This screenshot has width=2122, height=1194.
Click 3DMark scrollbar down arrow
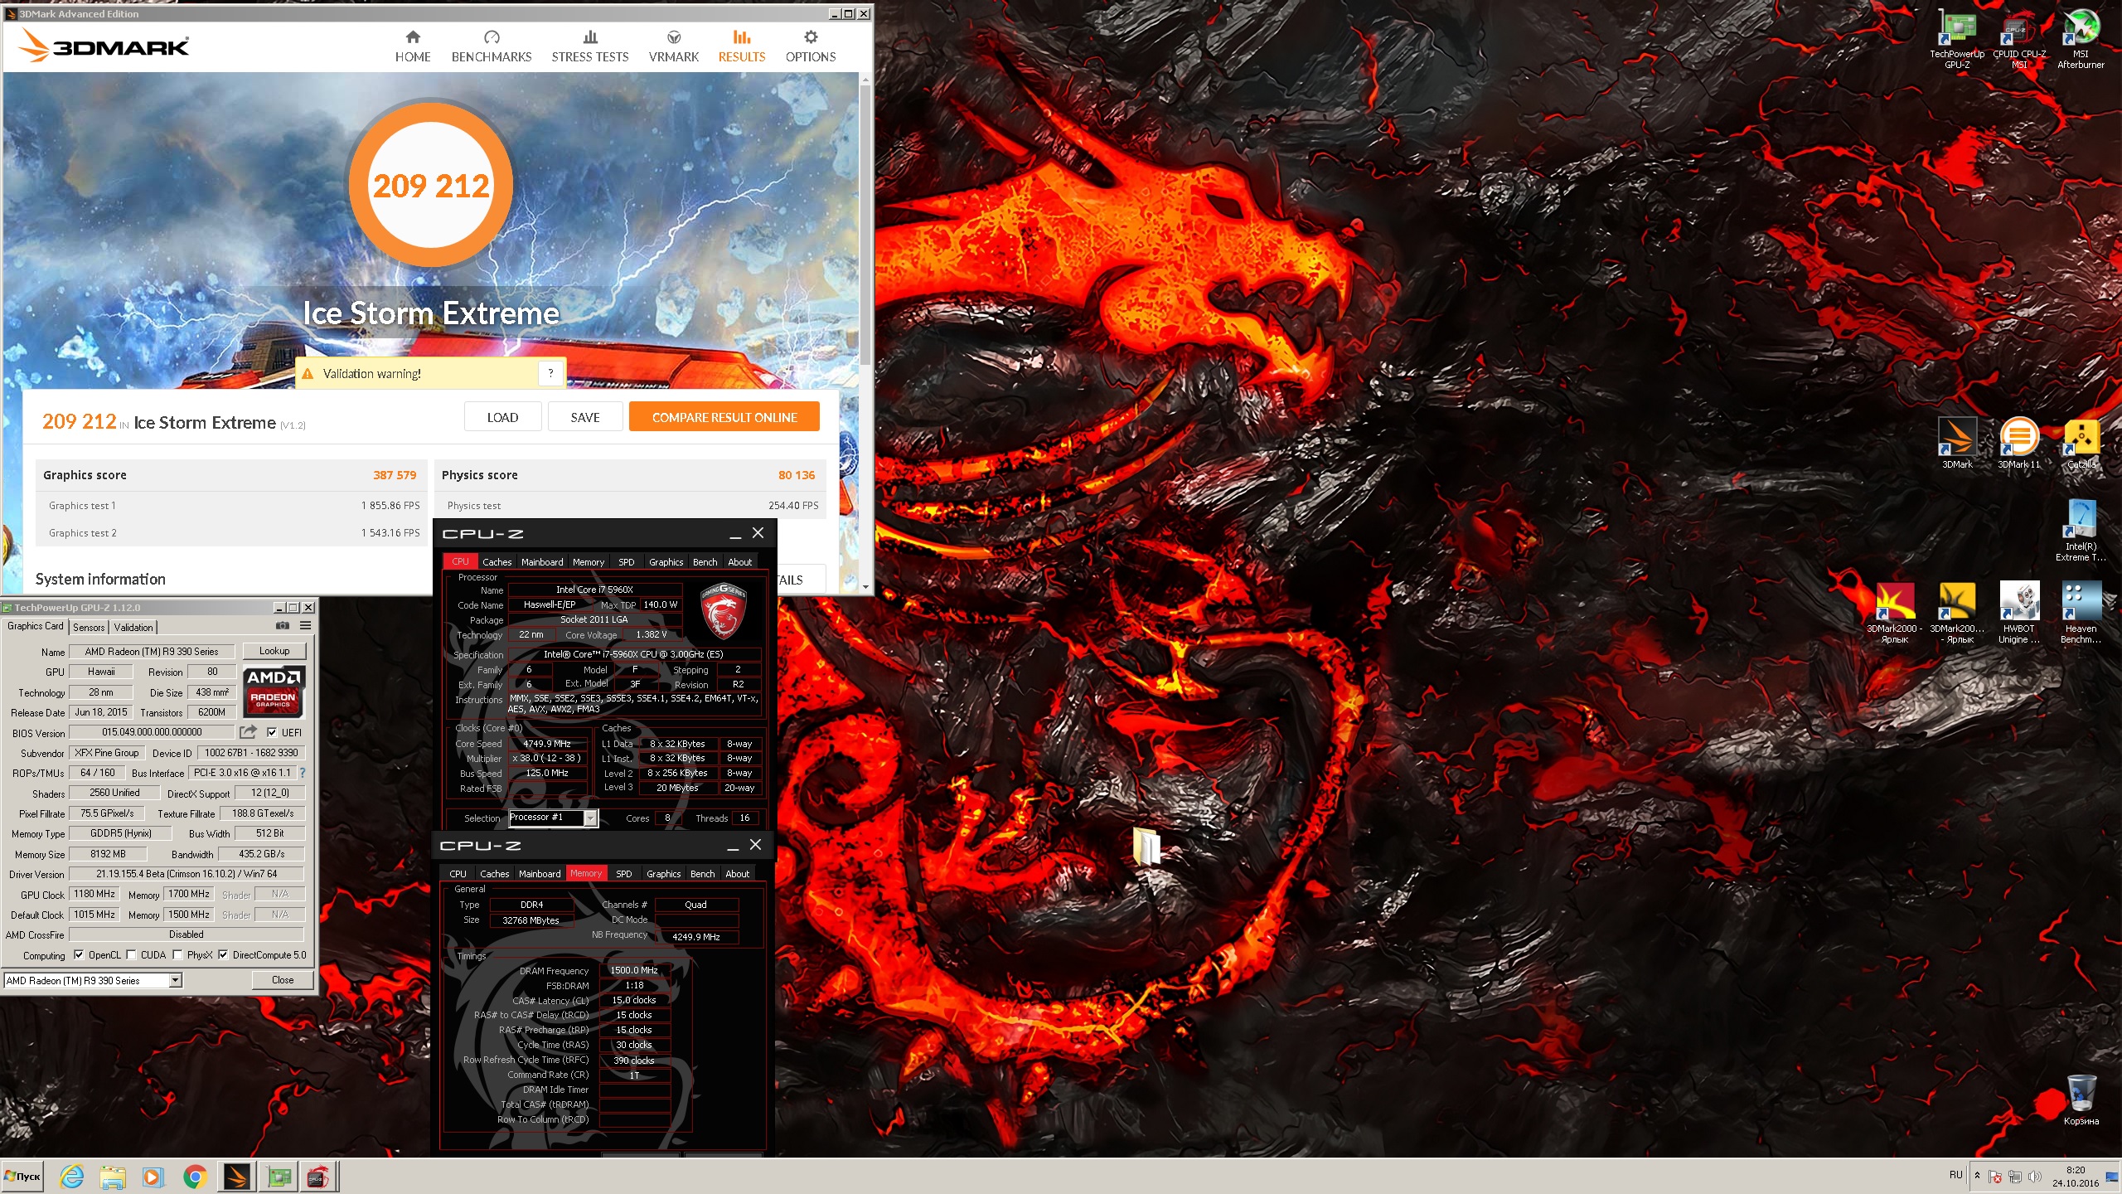(x=865, y=586)
